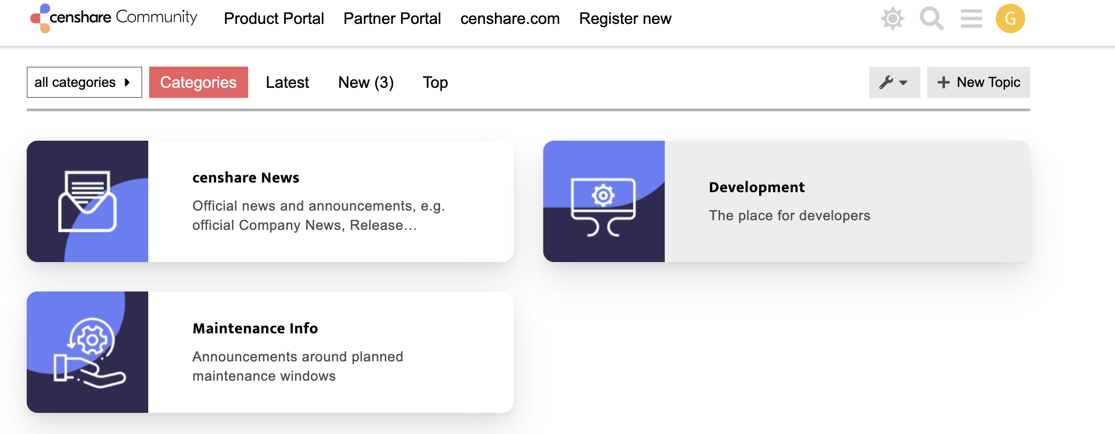Viewport: 1115px width, 434px height.
Task: Switch to the Latest tab
Action: pos(287,82)
